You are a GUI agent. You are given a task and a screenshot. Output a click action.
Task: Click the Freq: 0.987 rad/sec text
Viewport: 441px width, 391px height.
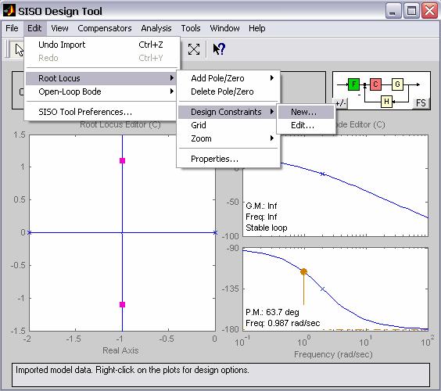pyautogui.click(x=282, y=323)
